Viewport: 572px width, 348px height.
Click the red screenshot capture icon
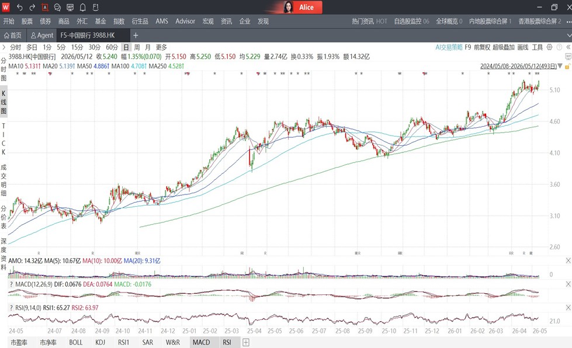[45, 7]
